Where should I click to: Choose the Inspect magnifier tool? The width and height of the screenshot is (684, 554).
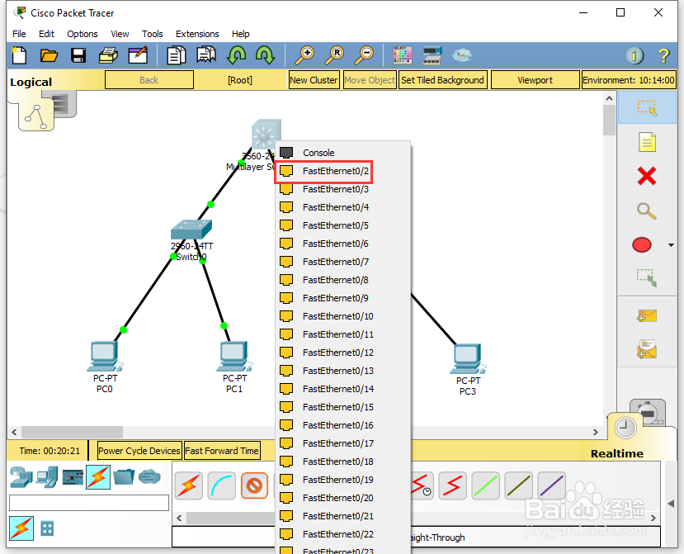647,211
